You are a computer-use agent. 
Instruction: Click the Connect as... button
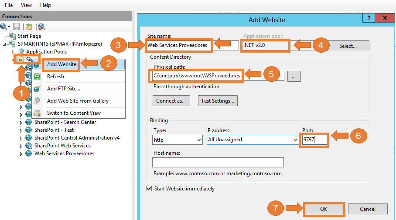pyautogui.click(x=171, y=101)
